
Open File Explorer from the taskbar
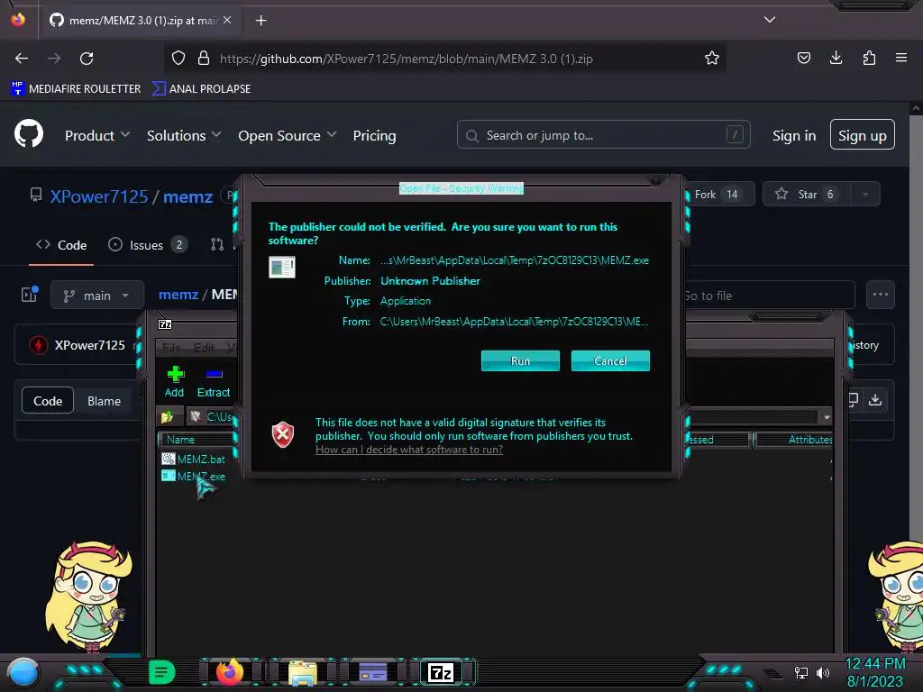[x=303, y=673]
